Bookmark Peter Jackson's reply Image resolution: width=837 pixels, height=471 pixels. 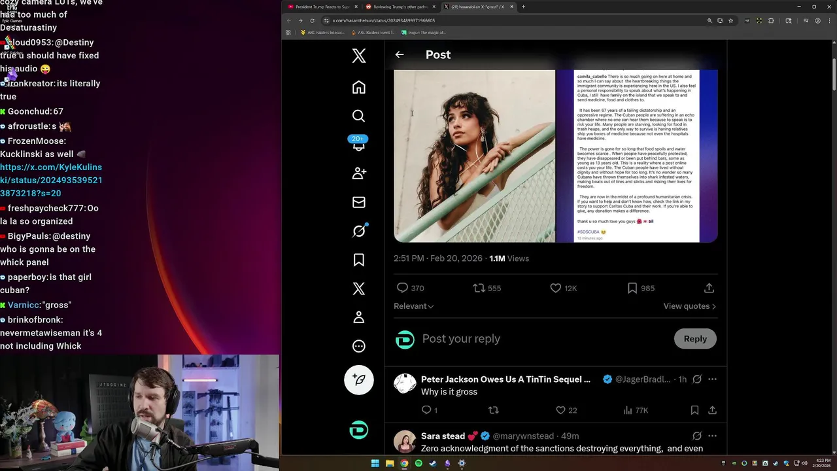tap(694, 410)
